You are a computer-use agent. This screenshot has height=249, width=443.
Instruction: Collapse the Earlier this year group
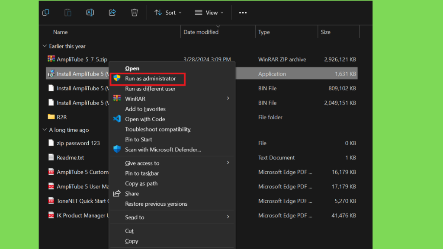click(45, 46)
